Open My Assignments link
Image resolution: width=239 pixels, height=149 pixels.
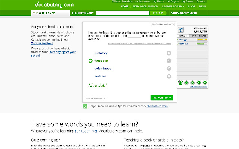pos(143,1)
